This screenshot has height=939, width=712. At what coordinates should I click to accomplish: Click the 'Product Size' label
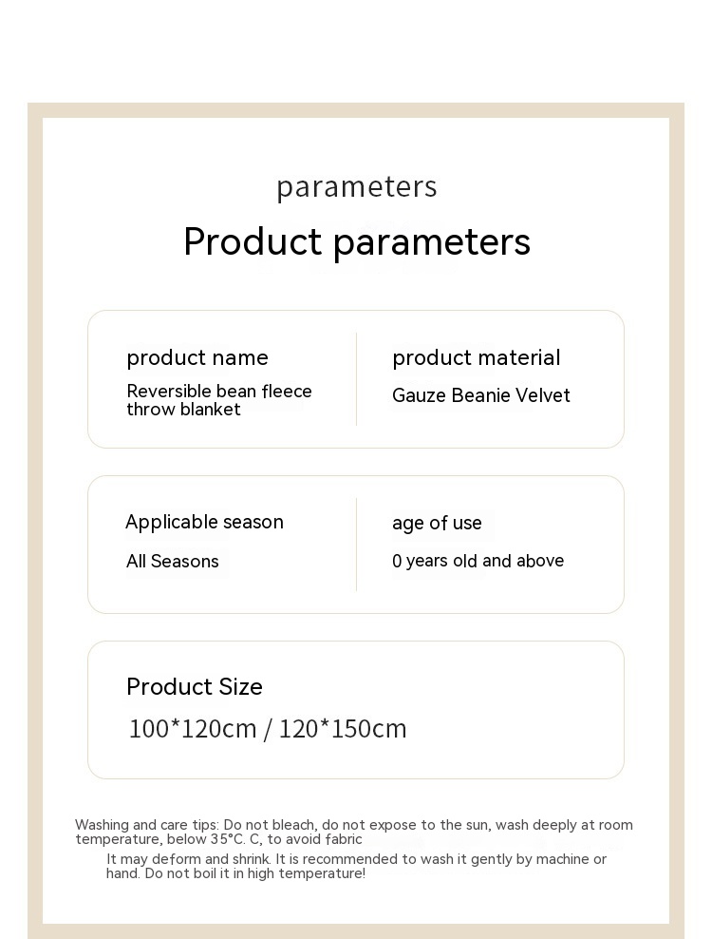[x=194, y=687]
